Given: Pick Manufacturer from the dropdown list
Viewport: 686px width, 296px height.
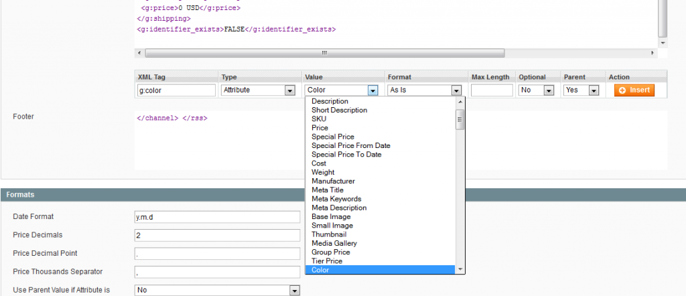Looking at the screenshot, I should [x=333, y=181].
